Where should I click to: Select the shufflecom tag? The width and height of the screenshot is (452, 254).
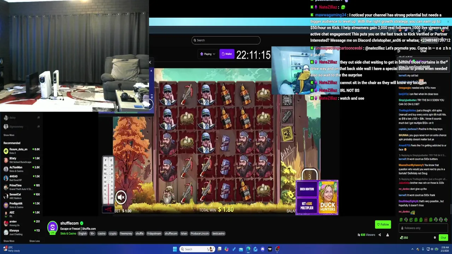[x=171, y=234]
